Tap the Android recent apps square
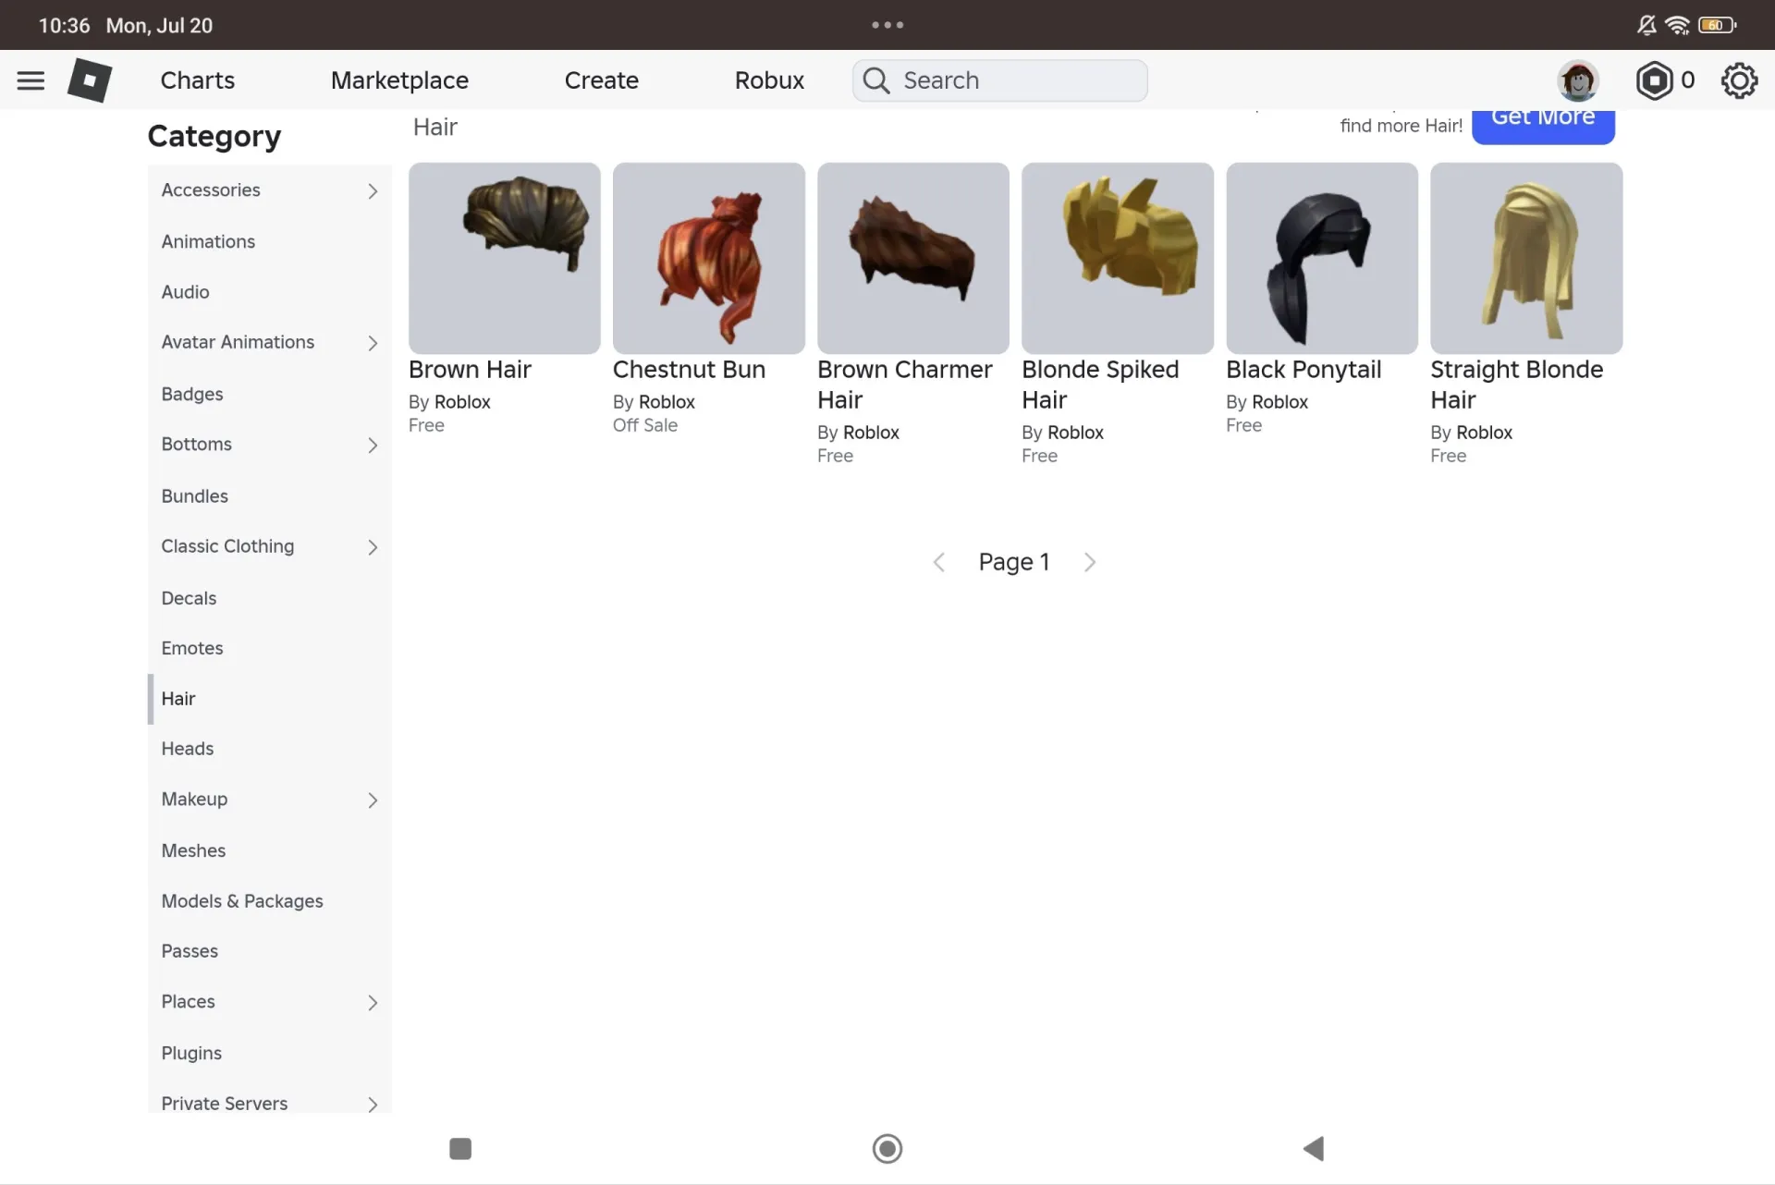The image size is (1775, 1185). click(x=460, y=1148)
